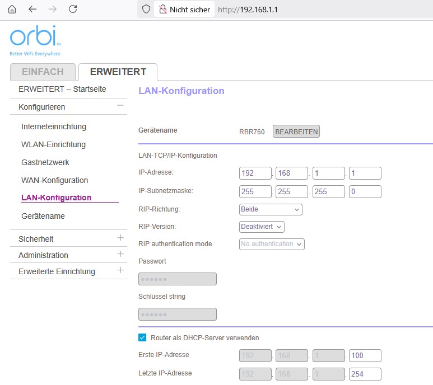Open the RIP-Version dropdown
Screen dimensions: 433x385
[262, 227]
